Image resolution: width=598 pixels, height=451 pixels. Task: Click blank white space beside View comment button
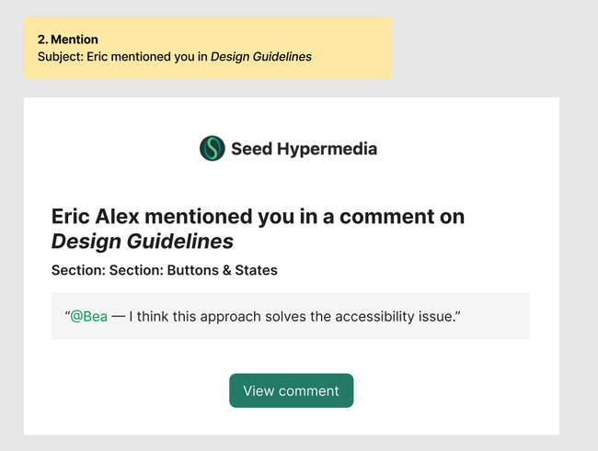(442, 390)
